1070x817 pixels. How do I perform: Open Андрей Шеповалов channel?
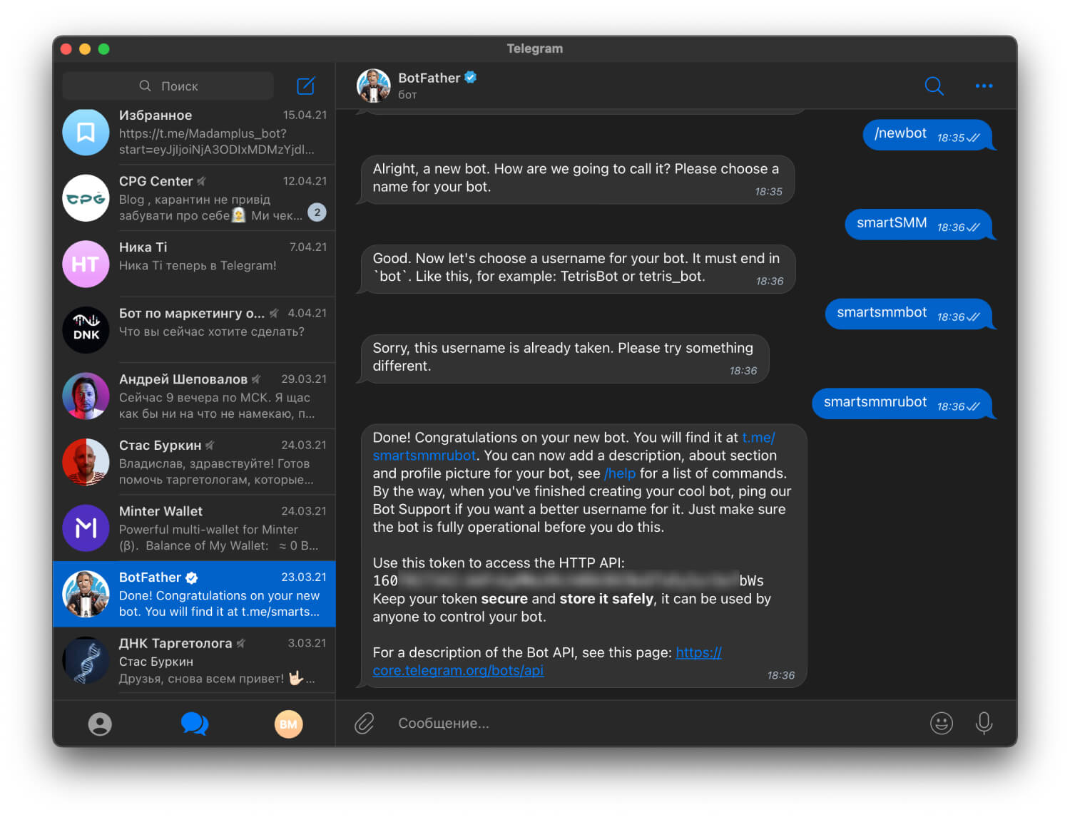(x=194, y=396)
